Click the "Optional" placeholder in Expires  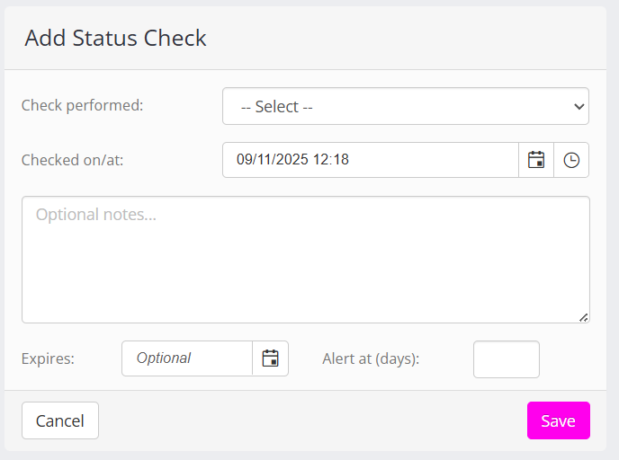tap(164, 358)
